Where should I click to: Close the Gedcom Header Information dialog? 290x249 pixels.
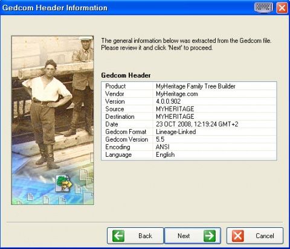tap(282, 8)
